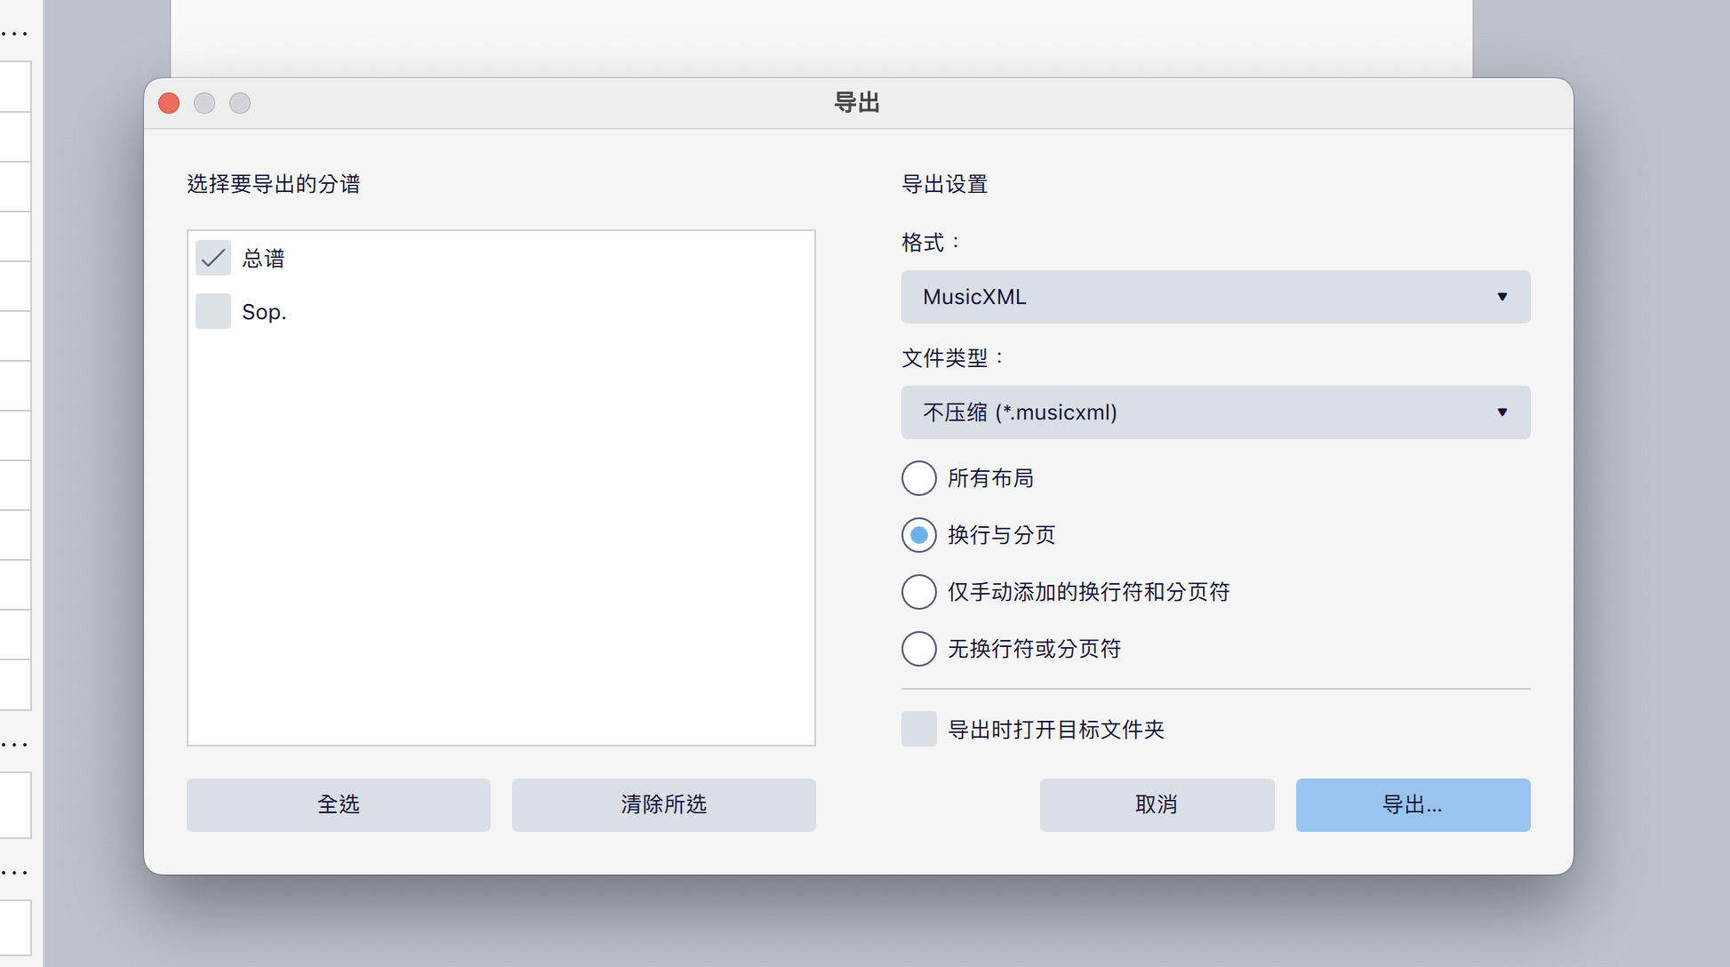Viewport: 1730px width, 967px height.
Task: Open the MusicXML format dropdown
Action: pyautogui.click(x=1214, y=297)
